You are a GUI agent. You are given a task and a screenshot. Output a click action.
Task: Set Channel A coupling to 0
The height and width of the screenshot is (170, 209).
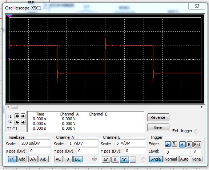pyautogui.click(x=68, y=159)
